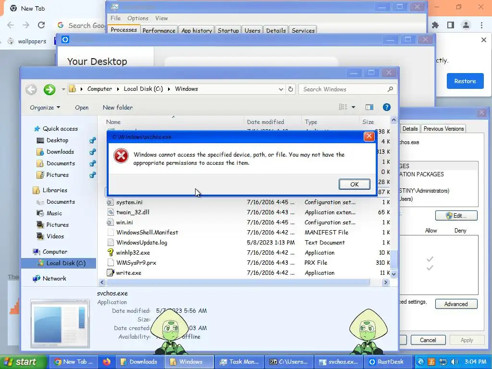Screen dimensions: 492x369
Task: Click Local Disk (C:) in the breadcrumb
Action: coord(143,89)
